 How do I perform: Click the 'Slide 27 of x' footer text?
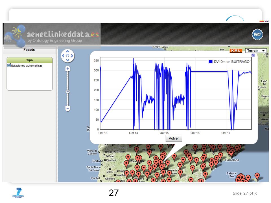(x=245, y=193)
